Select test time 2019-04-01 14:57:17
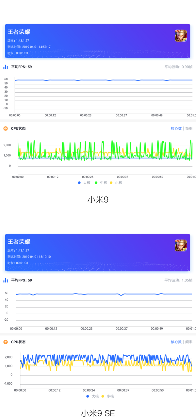 [29, 47]
